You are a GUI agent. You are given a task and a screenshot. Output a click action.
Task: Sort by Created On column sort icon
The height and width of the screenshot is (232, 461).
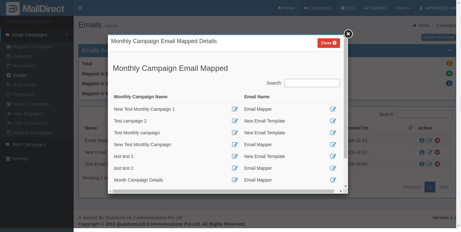(410, 128)
